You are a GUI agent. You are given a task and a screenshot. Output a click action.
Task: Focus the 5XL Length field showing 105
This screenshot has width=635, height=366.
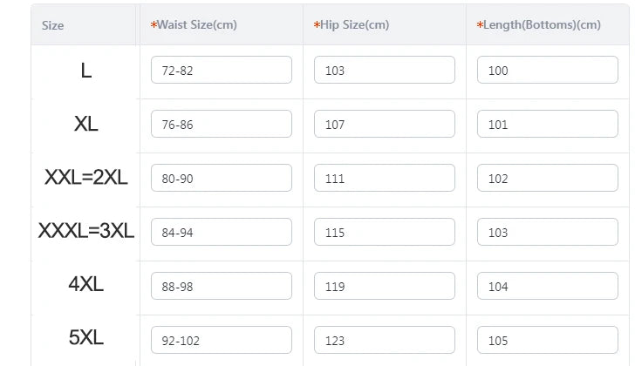[x=547, y=341]
